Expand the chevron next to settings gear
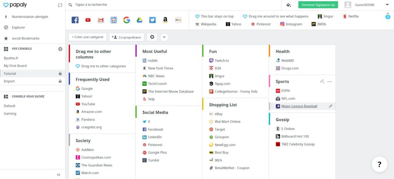The image size is (394, 179). point(164,37)
